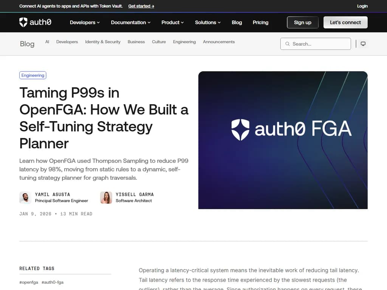Open the Product dropdown menu

(172, 22)
